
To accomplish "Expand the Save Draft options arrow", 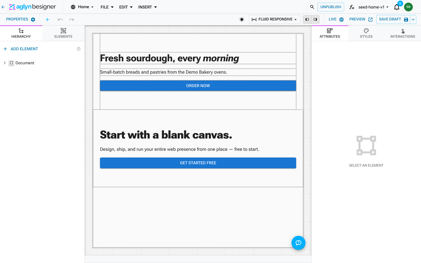I will (413, 20).
